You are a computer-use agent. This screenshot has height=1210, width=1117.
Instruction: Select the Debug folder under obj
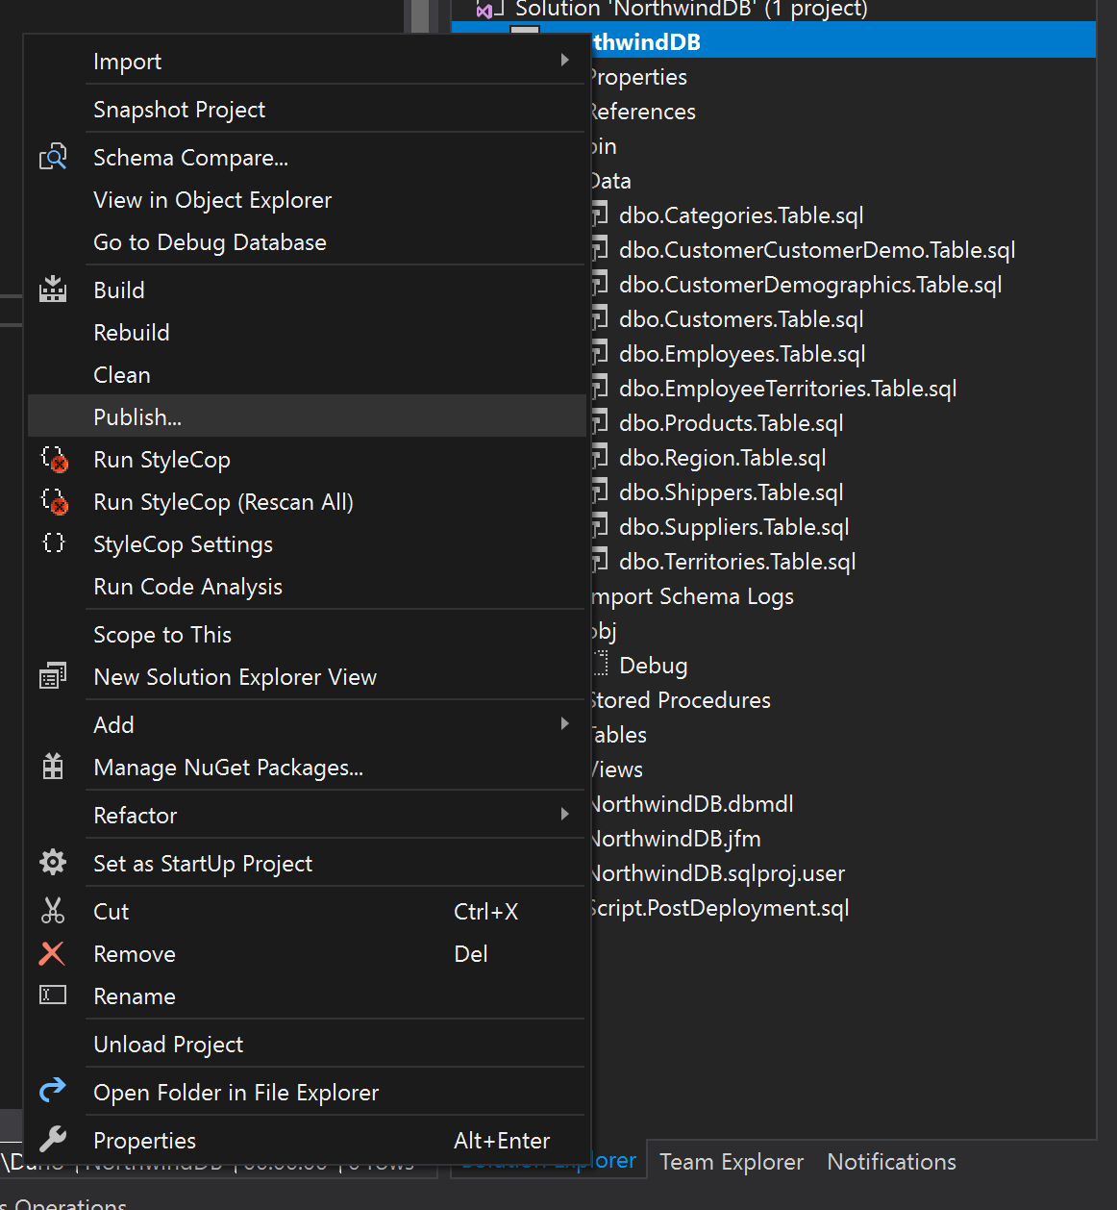(653, 665)
